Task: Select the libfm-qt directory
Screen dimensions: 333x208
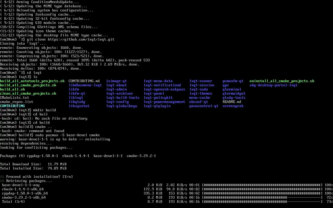Action: point(77,94)
